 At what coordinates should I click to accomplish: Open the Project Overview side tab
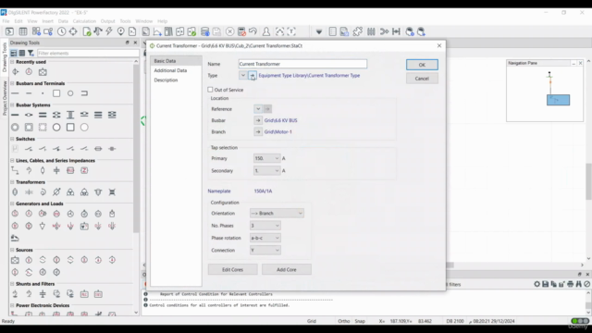[x=5, y=98]
